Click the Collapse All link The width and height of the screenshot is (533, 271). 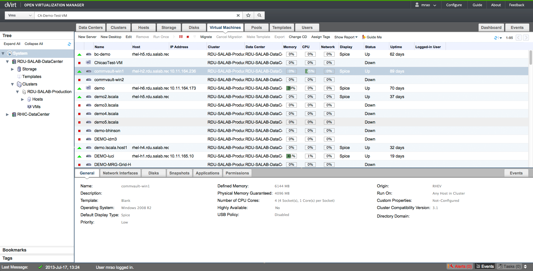[34, 44]
